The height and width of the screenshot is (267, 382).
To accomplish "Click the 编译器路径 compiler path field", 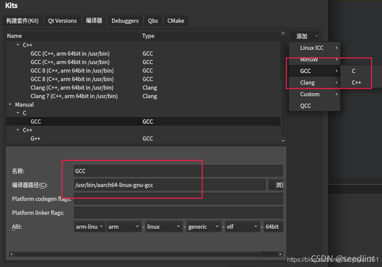I will 170,185.
